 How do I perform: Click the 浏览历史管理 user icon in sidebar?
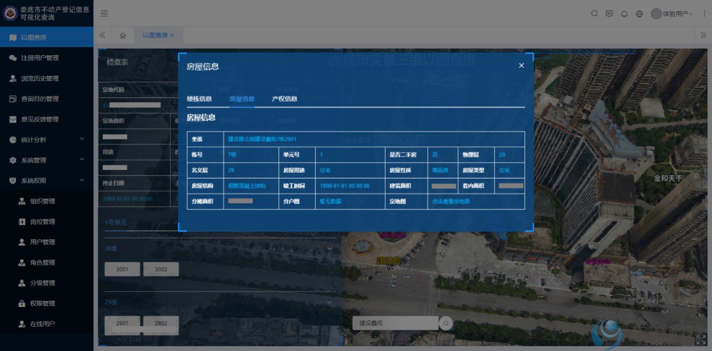(13, 78)
